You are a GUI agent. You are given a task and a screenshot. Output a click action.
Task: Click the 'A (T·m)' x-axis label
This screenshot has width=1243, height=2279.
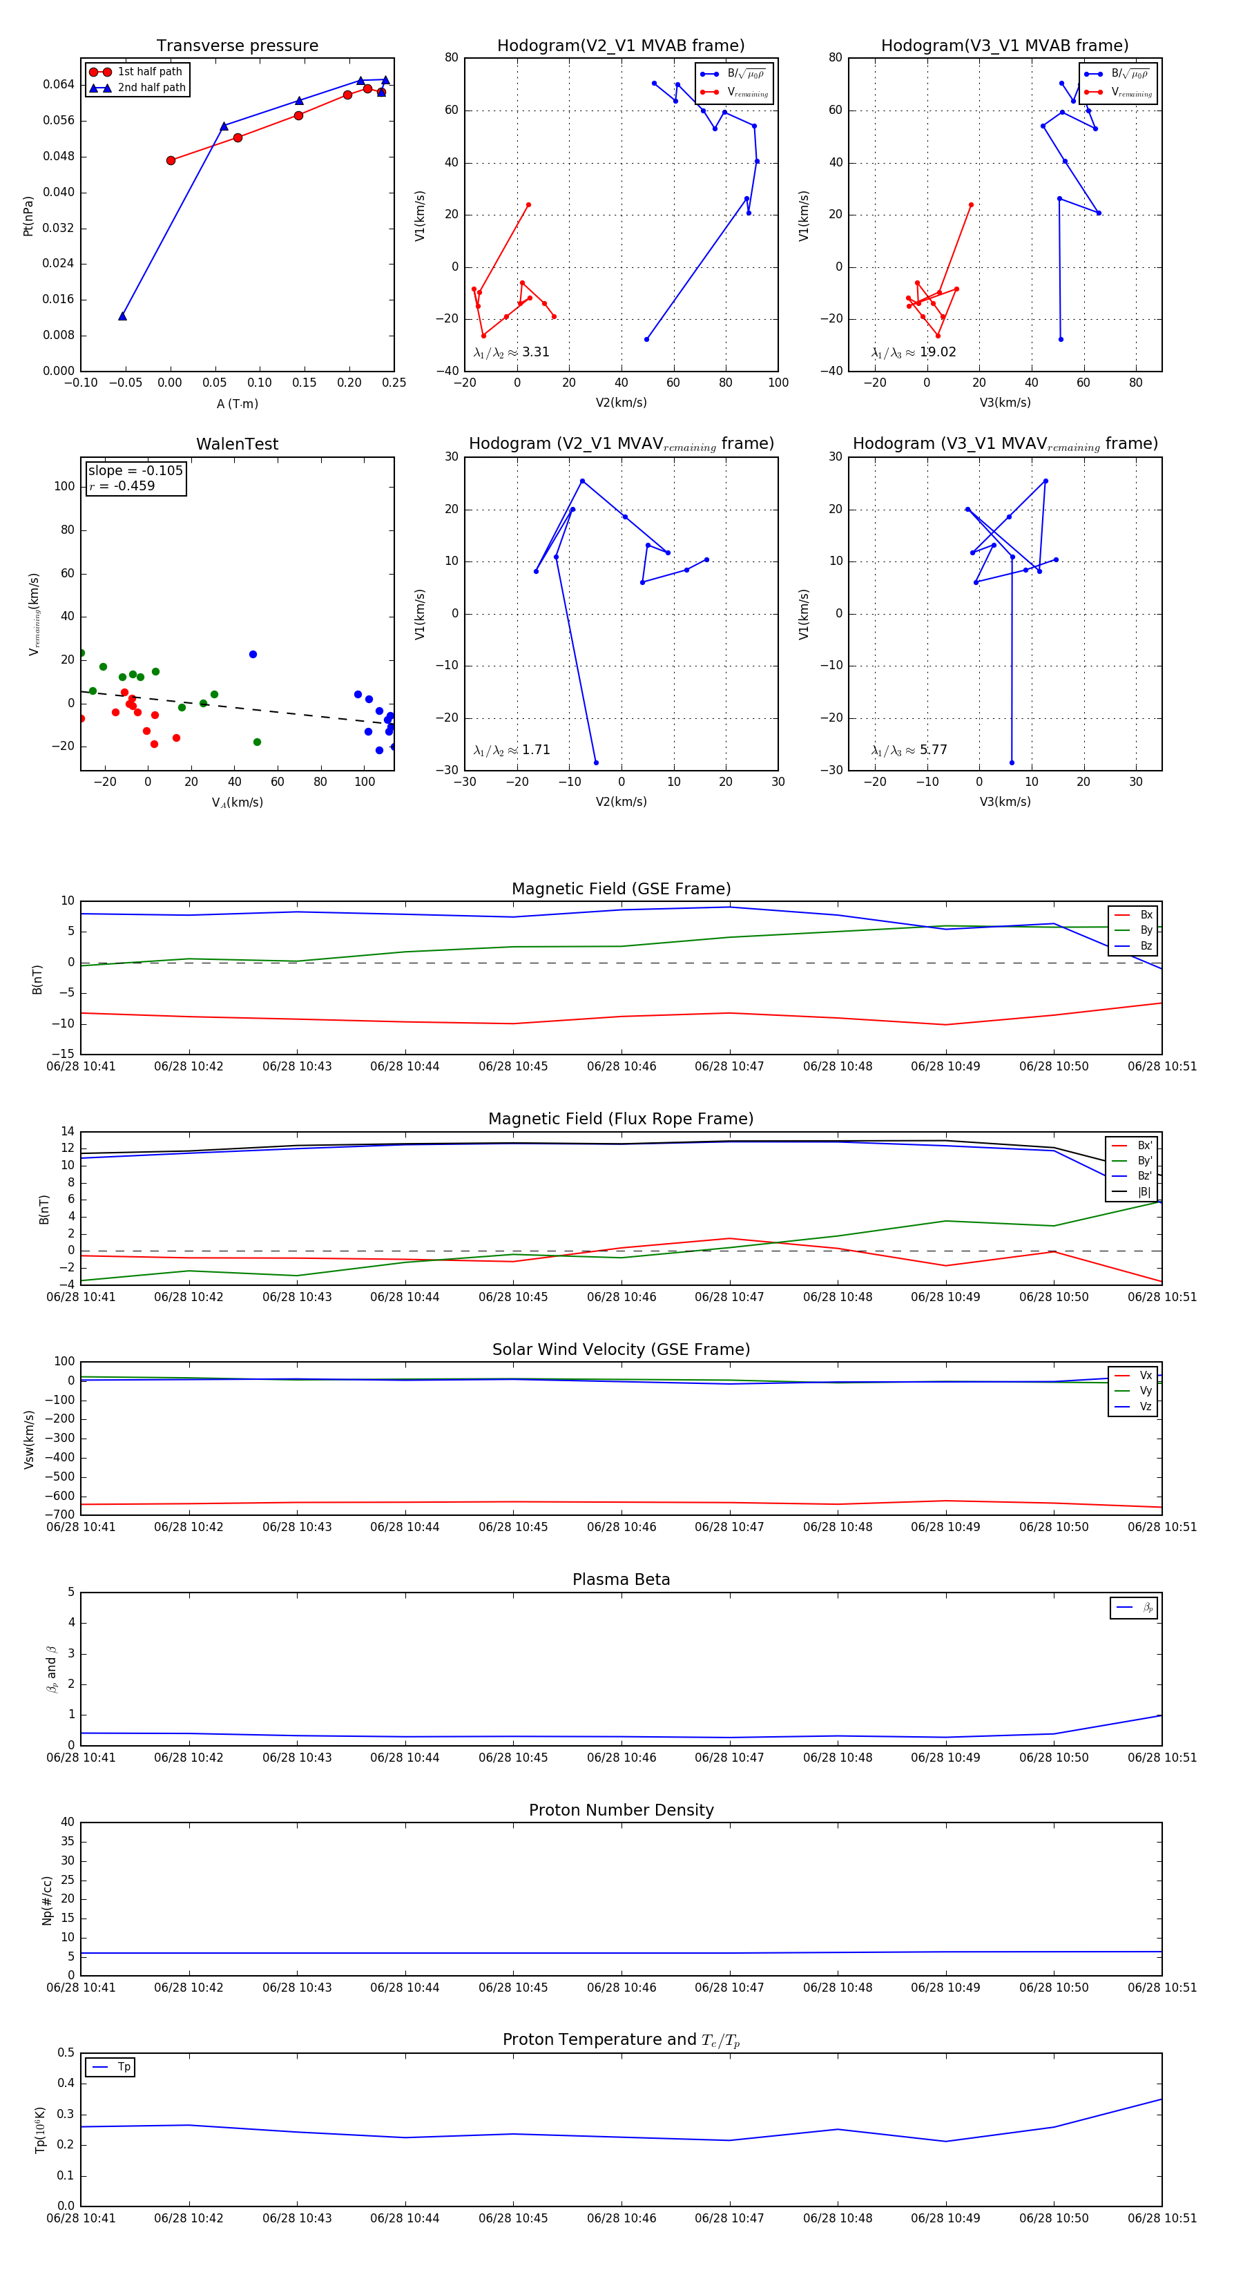tap(237, 404)
